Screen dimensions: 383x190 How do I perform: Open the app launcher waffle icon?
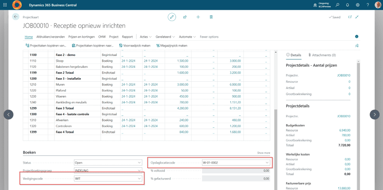6,5
